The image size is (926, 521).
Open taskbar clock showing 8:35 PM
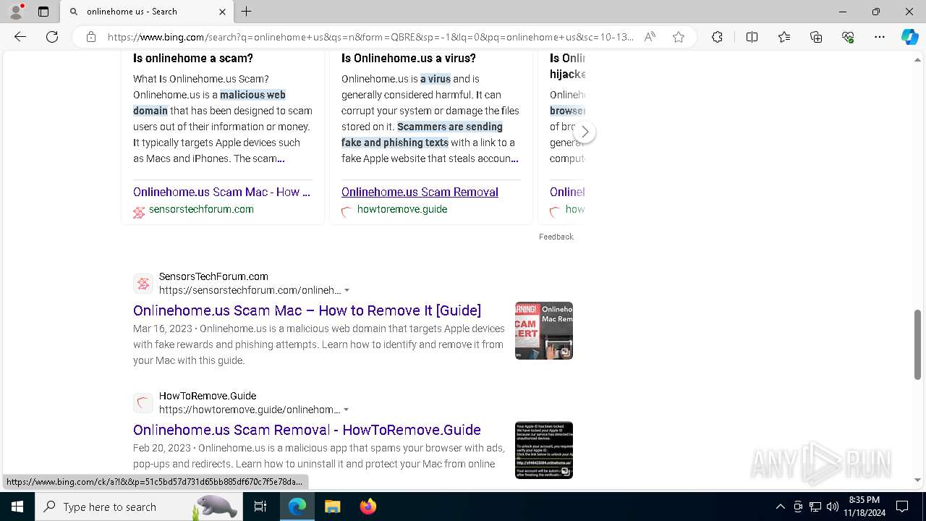tap(864, 507)
